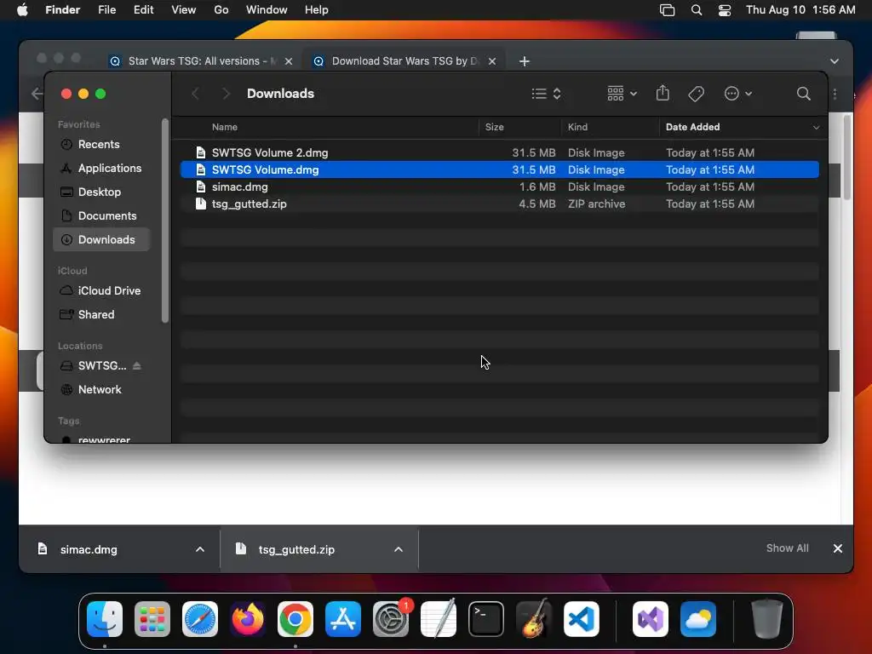872x654 pixels.
Task: Open the Window menu
Action: [x=267, y=10]
